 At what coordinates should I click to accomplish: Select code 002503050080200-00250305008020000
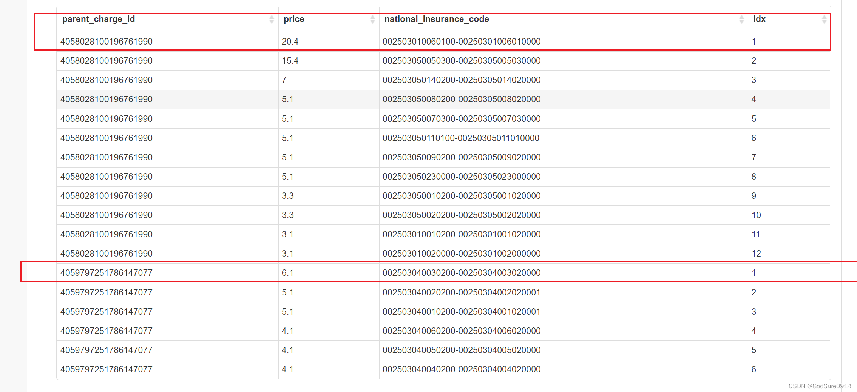[x=462, y=99]
